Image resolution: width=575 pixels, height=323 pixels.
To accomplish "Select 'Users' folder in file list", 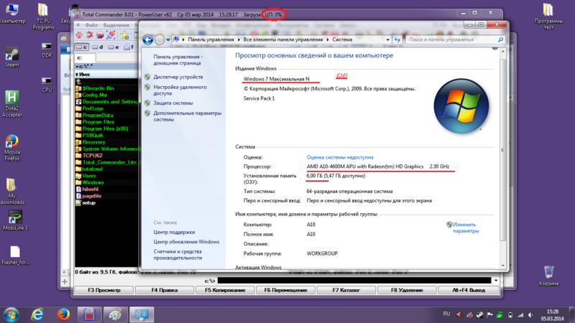I will coord(89,175).
